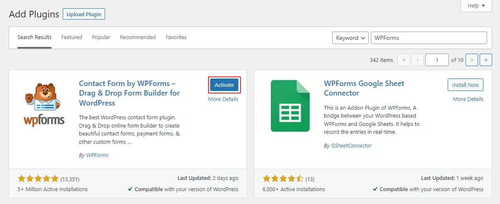Click star rating of Google Sheet Connector
The image size is (500, 204).
click(283, 179)
